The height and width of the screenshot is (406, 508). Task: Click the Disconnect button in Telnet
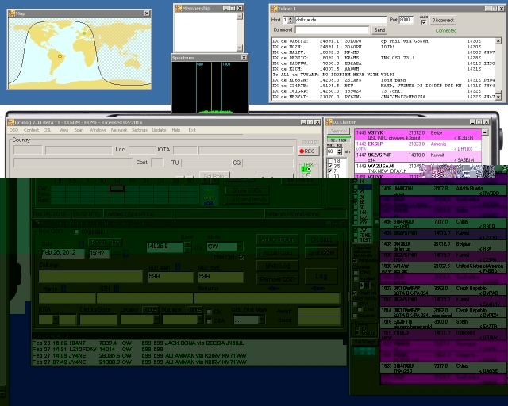[x=443, y=20]
